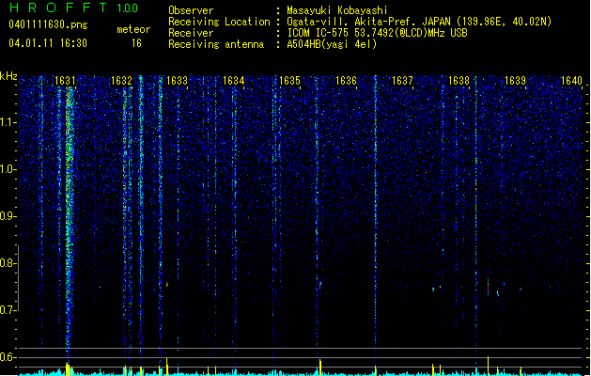Select the timestamp 04.01.11 16:30
This screenshot has width=591, height=376.
pyautogui.click(x=48, y=43)
